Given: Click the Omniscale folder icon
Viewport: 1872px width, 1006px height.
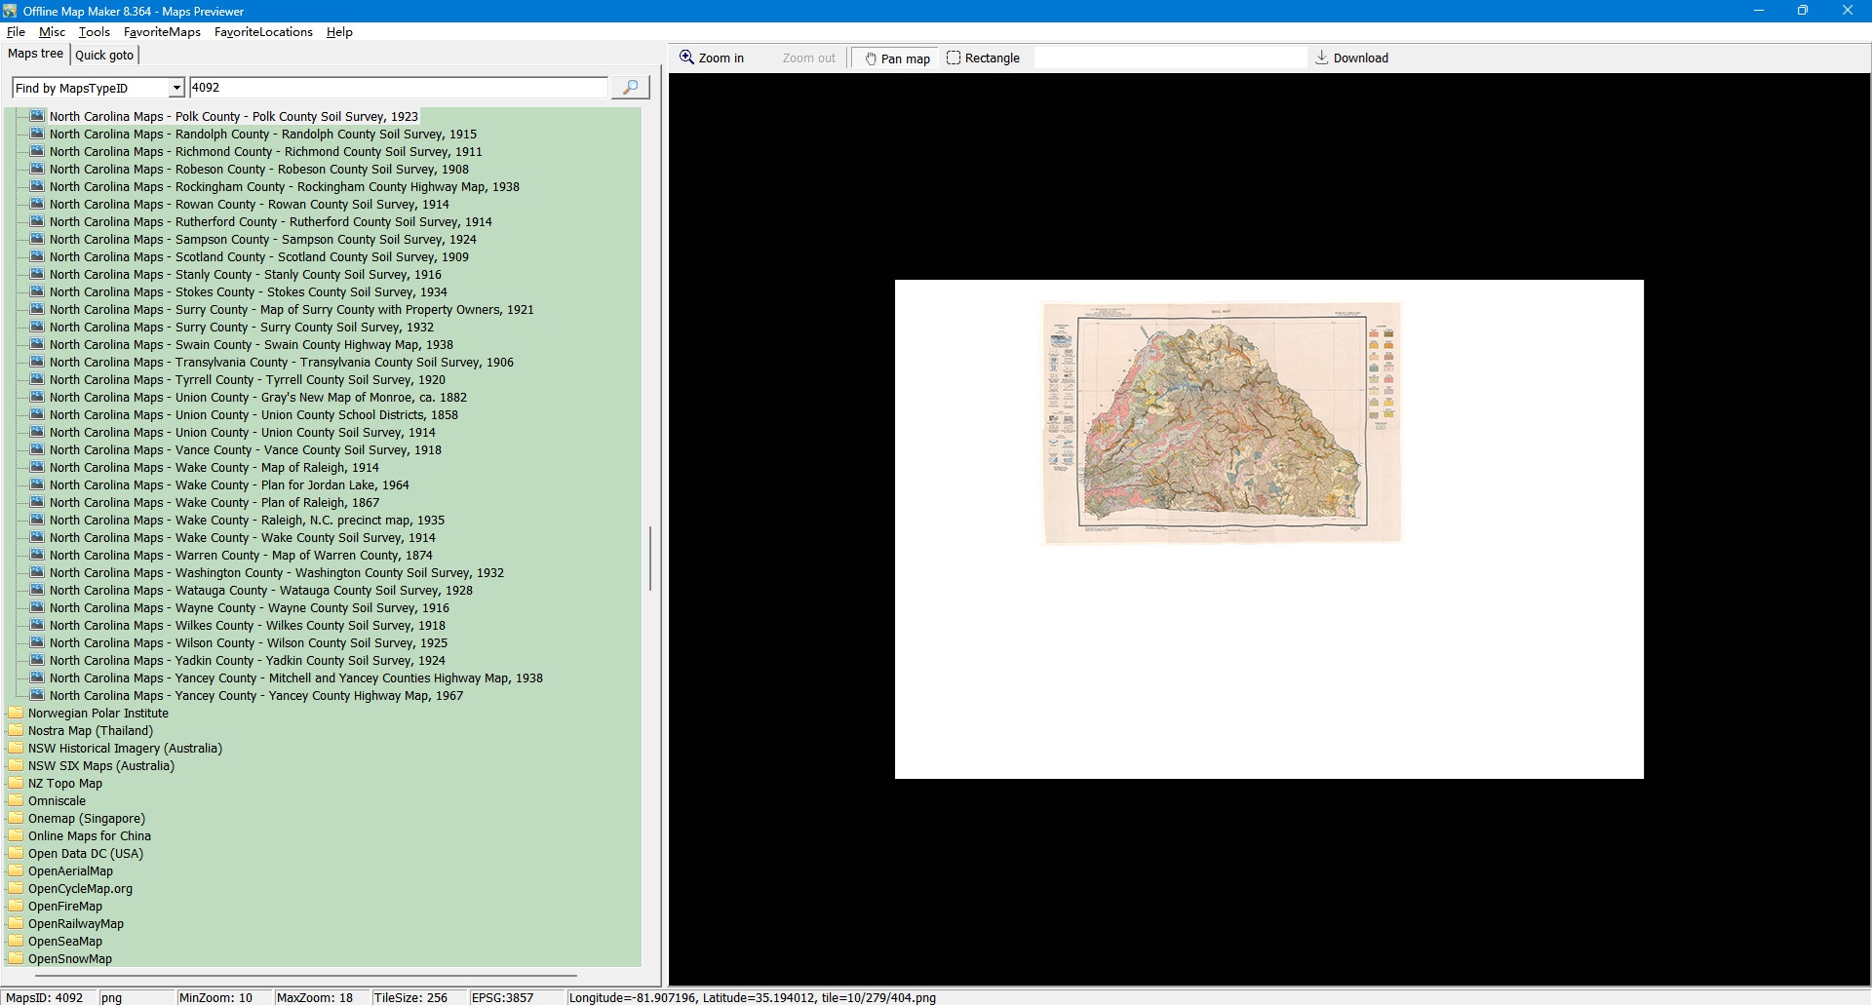Looking at the screenshot, I should click(16, 800).
